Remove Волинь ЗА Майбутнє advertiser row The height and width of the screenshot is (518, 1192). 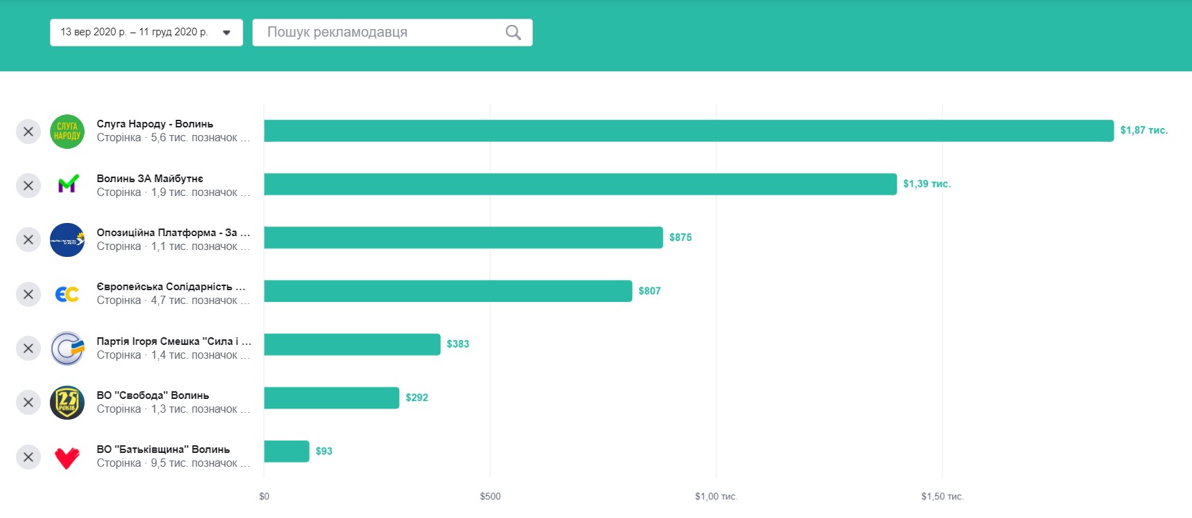point(28,186)
